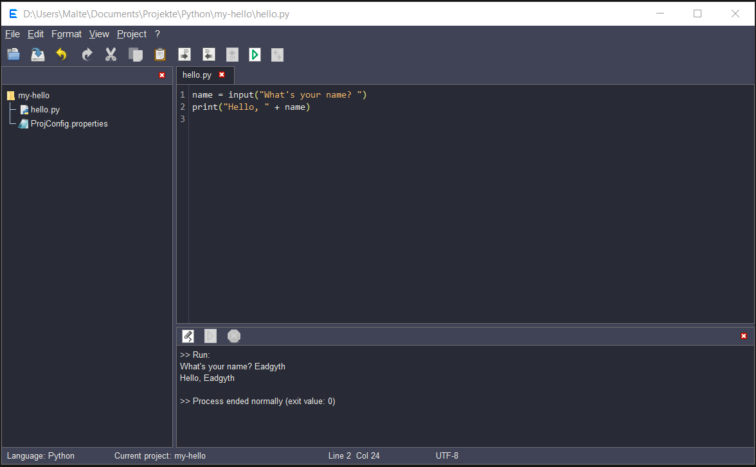Click the file path in the title bar
The height and width of the screenshot is (467, 756).
(x=156, y=14)
